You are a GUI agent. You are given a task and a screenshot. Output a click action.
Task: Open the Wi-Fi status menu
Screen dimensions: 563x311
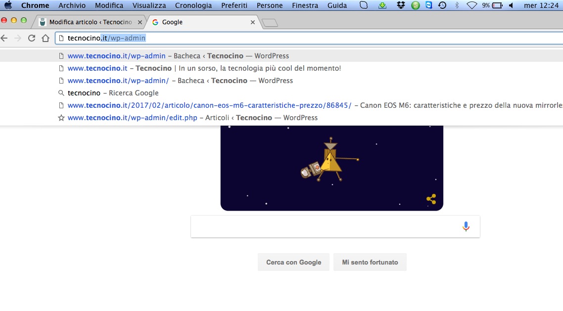click(x=471, y=5)
